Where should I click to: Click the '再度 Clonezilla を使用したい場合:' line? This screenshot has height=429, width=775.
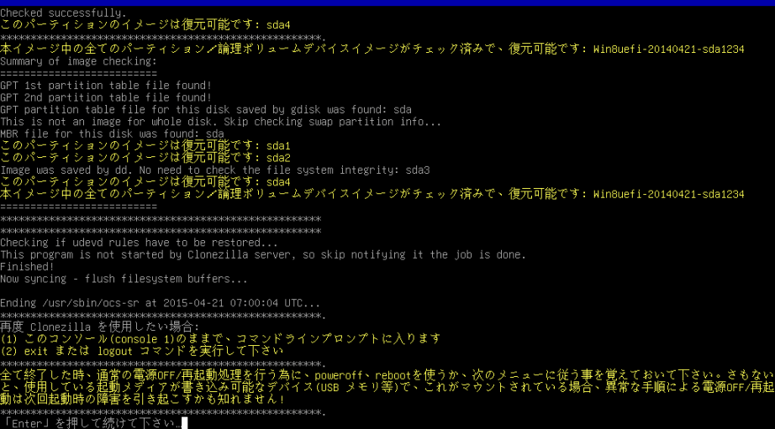(x=100, y=327)
